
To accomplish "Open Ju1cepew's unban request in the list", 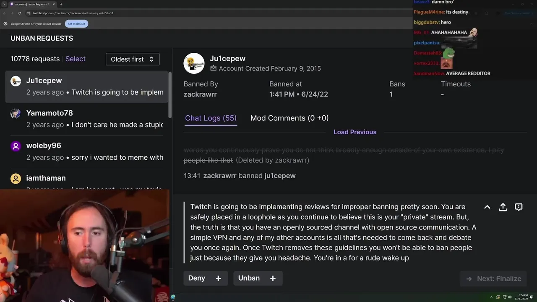I will click(86, 86).
